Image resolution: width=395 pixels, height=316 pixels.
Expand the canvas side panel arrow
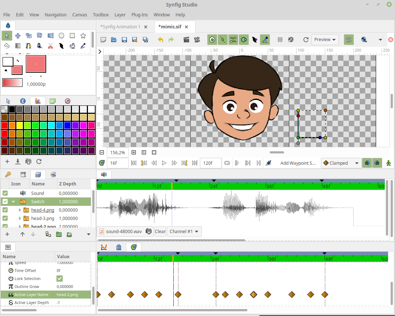[x=100, y=52]
